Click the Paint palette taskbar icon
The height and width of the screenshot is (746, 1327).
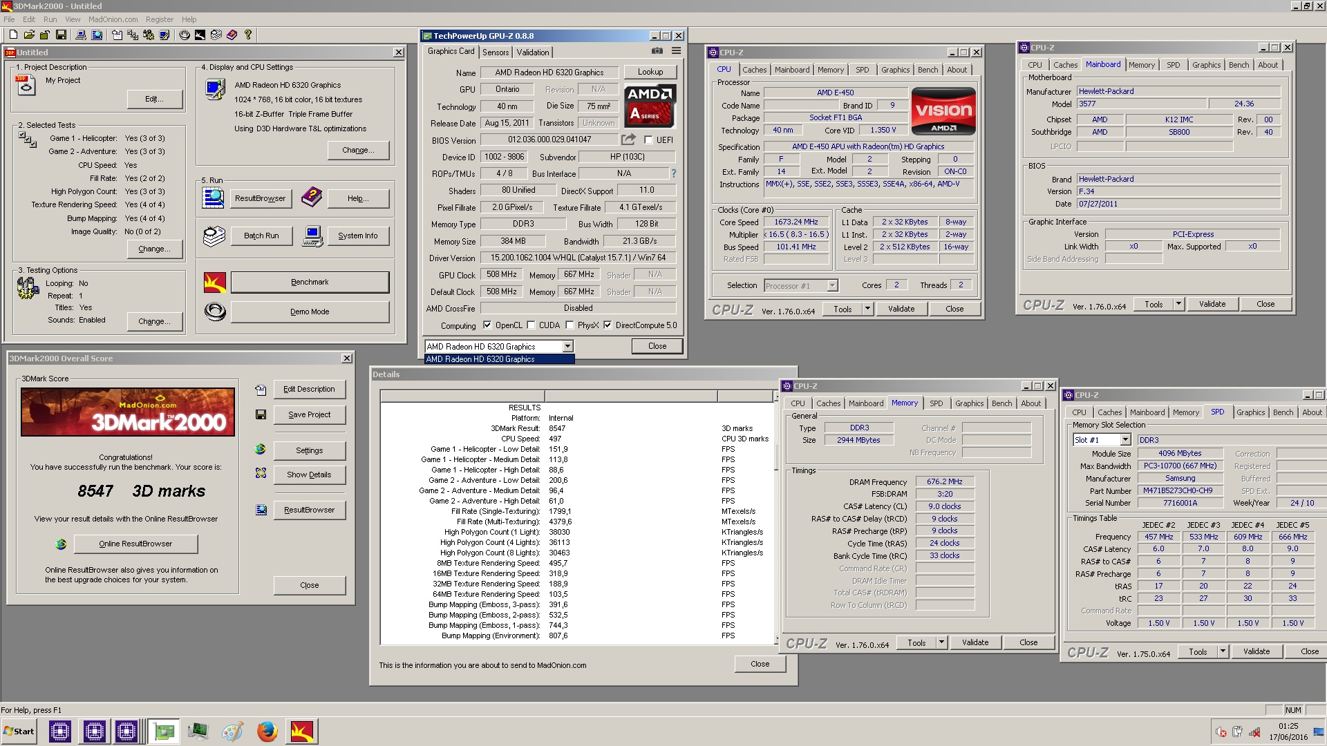coord(232,731)
